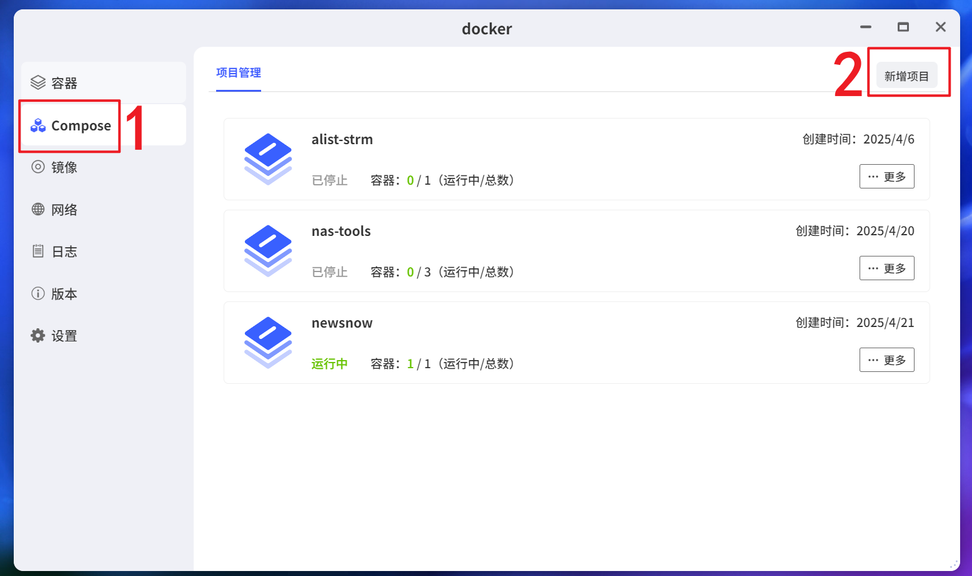
Task: Click the 已停止 status of alist-strm
Action: tap(330, 180)
